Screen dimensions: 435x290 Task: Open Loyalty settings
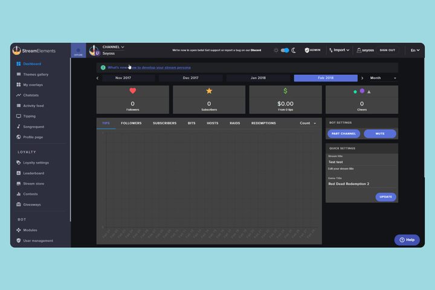(33, 163)
